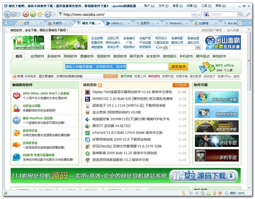Click the 百度搜索 toolbar search field

[224, 14]
